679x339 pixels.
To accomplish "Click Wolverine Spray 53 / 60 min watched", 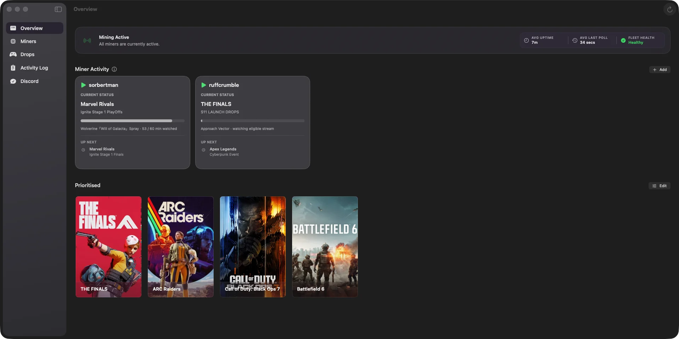I will coord(129,129).
